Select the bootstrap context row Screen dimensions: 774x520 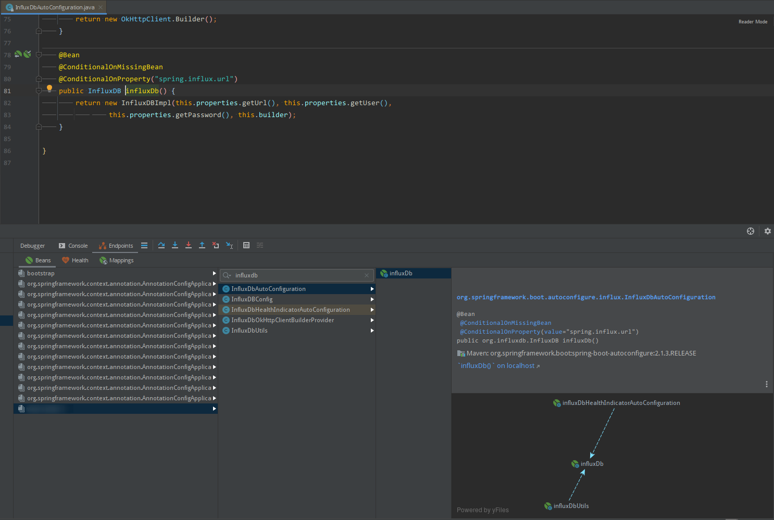(x=116, y=273)
